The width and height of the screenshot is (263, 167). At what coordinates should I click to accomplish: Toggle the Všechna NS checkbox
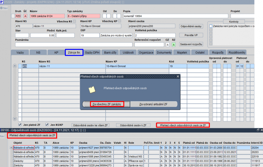click(75, 21)
